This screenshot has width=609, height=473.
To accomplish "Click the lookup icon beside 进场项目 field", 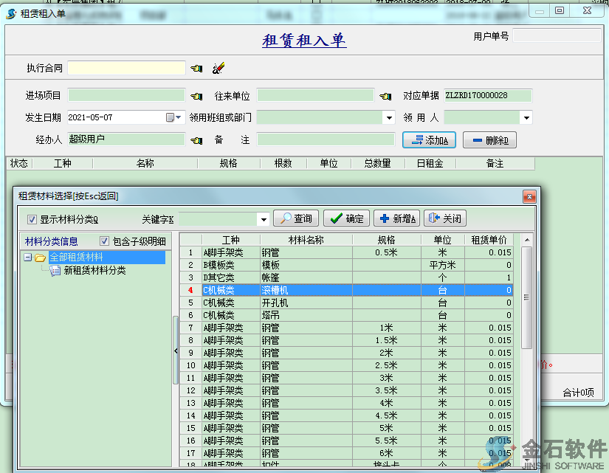I will tap(196, 96).
